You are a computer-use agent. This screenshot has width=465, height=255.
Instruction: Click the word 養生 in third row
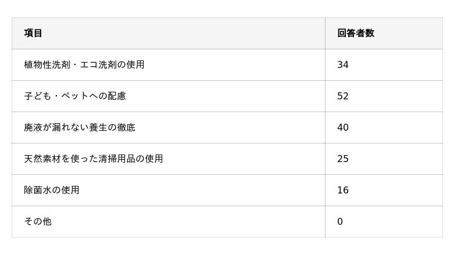pos(98,127)
